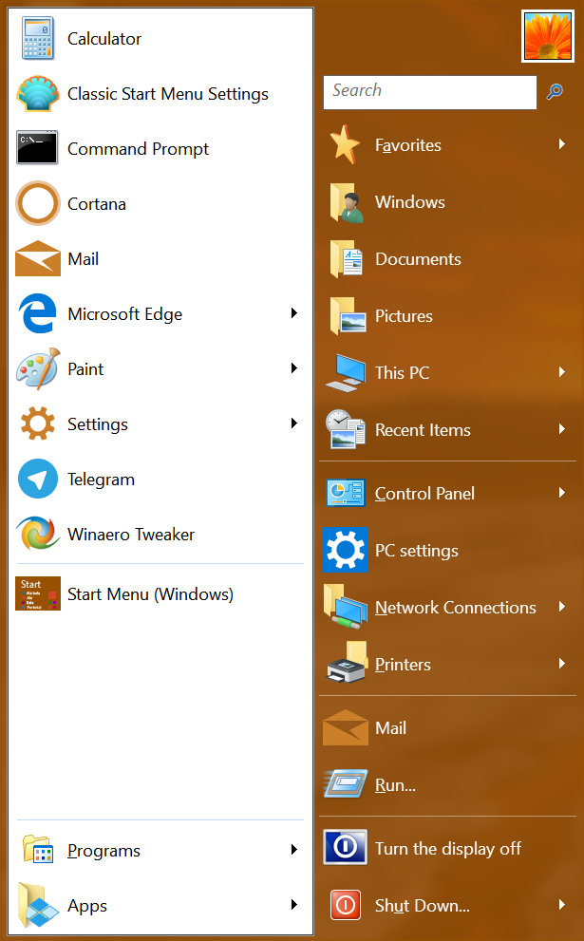Viewport: 584px width, 941px height.
Task: Open Winaero Tweaker swirl icon
Action: (x=38, y=534)
